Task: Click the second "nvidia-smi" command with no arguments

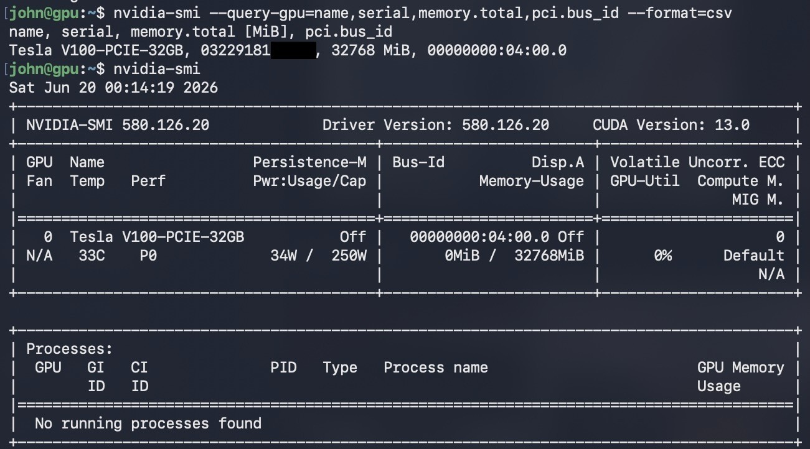Action: [x=157, y=68]
